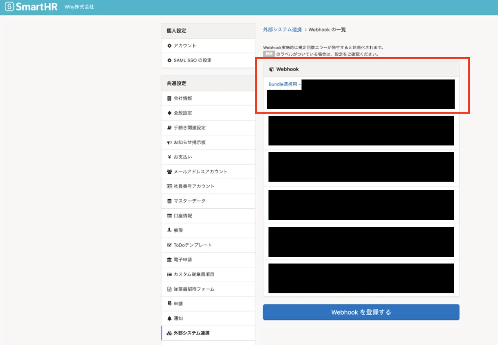Click the gear icon beside アカウント

click(x=169, y=46)
